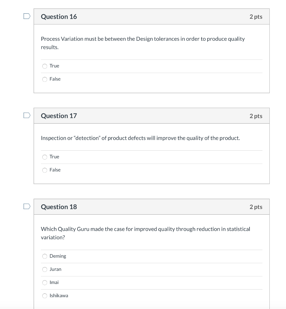Click the 2 pts label on Question 16
286x309 pixels.
click(x=256, y=17)
